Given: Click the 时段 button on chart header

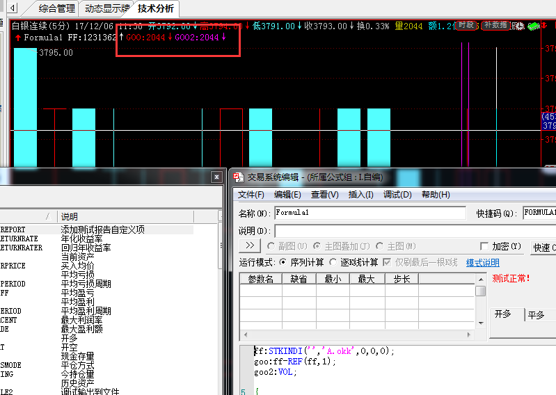Looking at the screenshot, I should pyautogui.click(x=466, y=25).
